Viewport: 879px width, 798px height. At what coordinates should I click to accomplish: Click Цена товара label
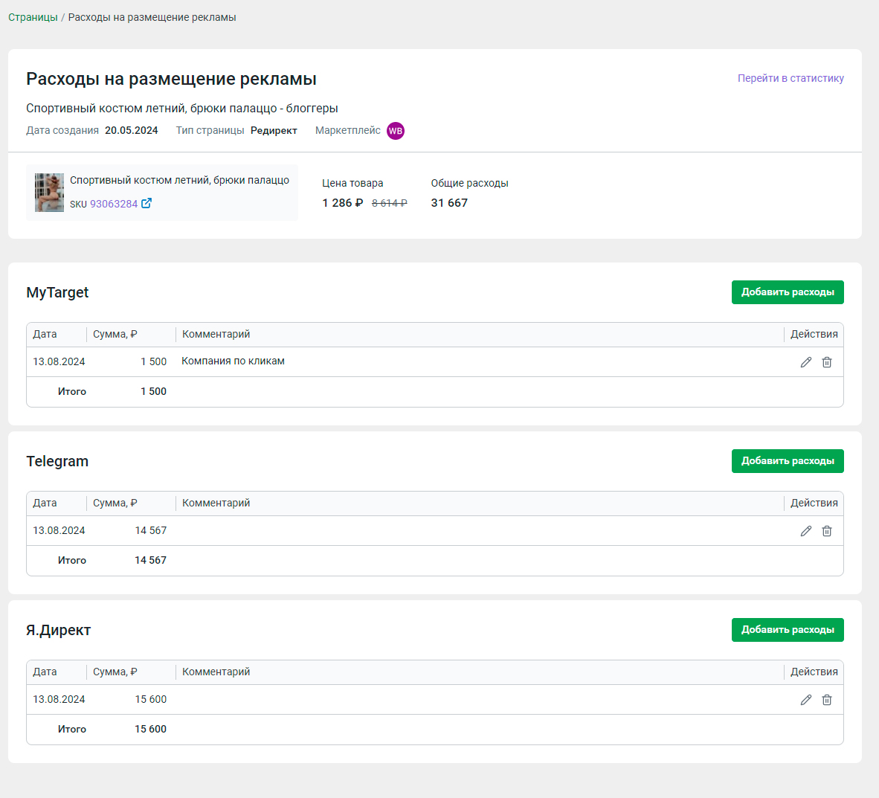tap(352, 184)
